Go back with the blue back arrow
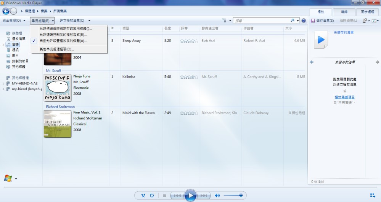The width and height of the screenshot is (381, 202). coord(6,11)
